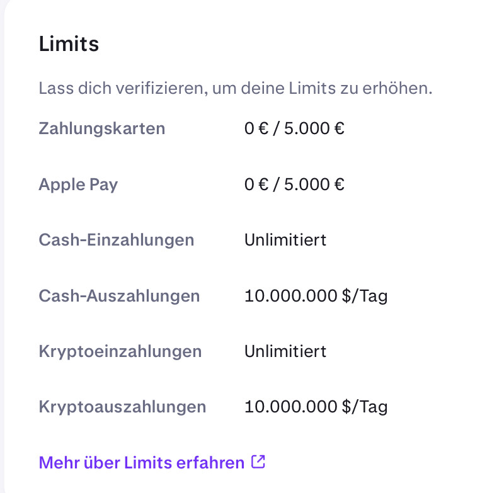Click the Cash-Einzahlungen label

[x=117, y=240]
